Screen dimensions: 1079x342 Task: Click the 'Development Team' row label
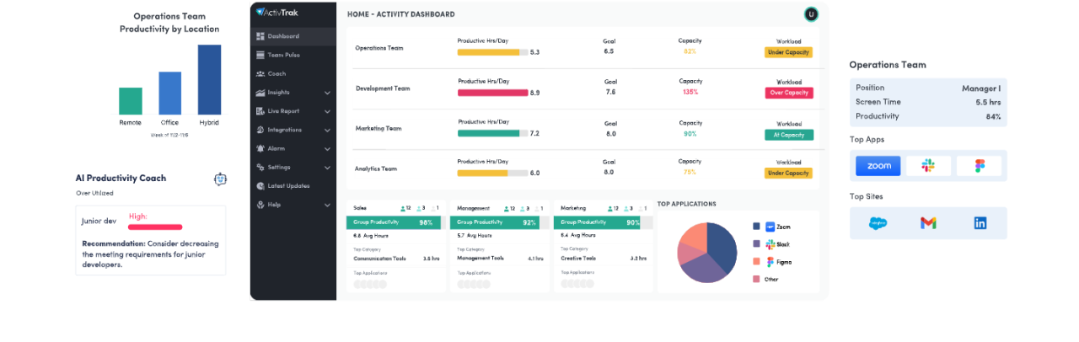(x=383, y=88)
